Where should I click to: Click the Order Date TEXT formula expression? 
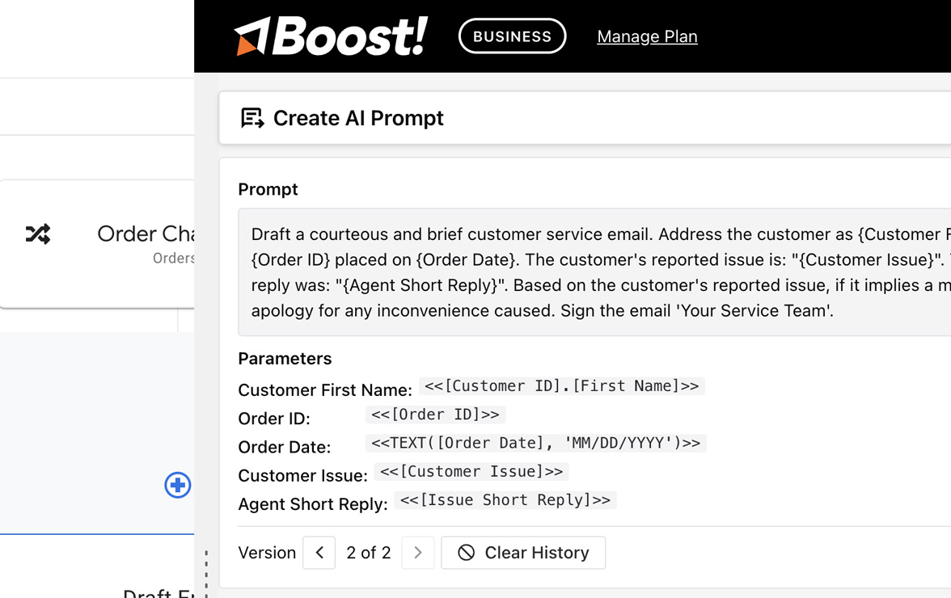coord(535,443)
